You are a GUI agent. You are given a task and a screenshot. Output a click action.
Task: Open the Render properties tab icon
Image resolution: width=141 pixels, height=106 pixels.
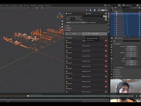(x=112, y=44)
